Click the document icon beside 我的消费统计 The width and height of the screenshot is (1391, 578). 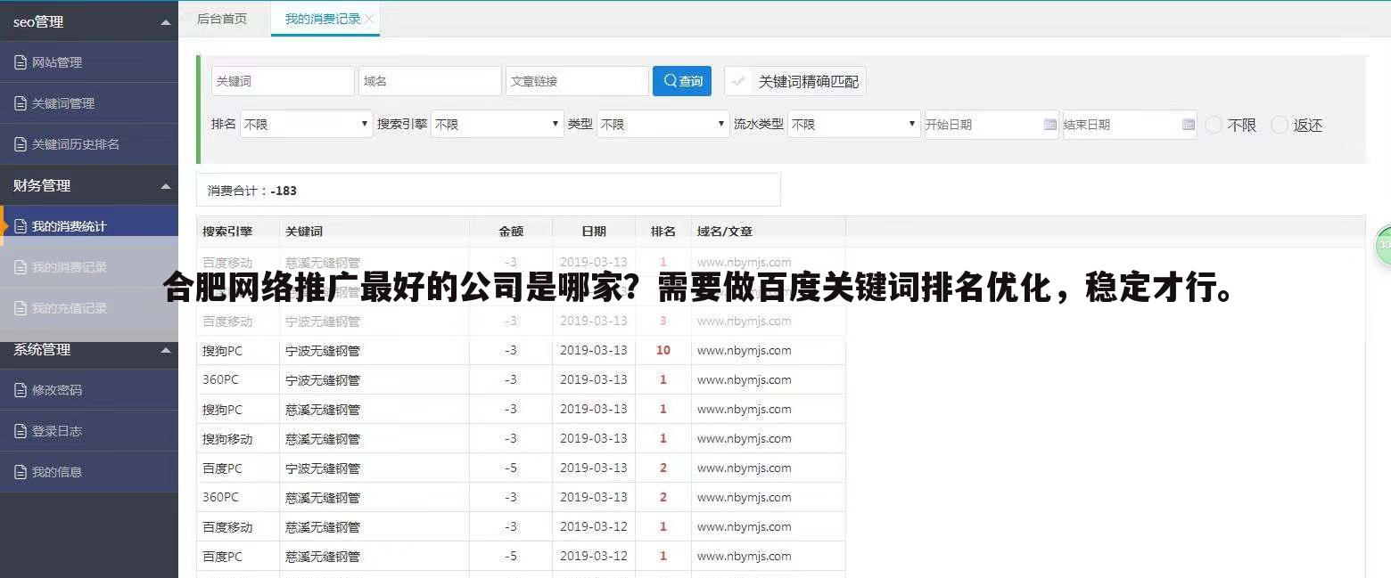tap(21, 226)
